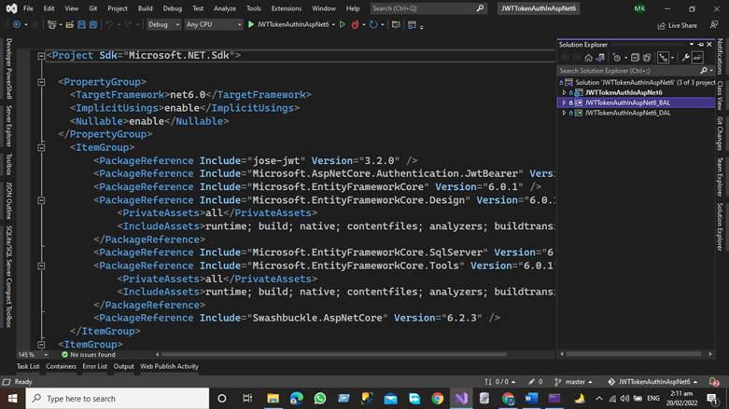Click the Send Feedback icon
Screen dimensions: 729x409
point(714,24)
